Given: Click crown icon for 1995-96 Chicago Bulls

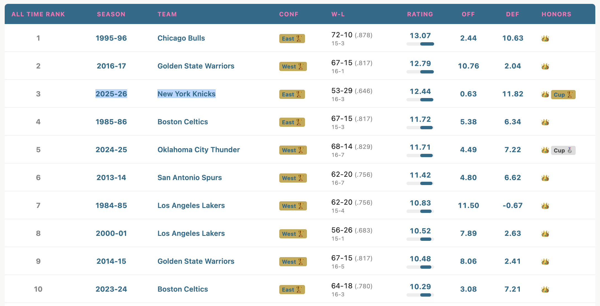Looking at the screenshot, I should click(x=545, y=38).
